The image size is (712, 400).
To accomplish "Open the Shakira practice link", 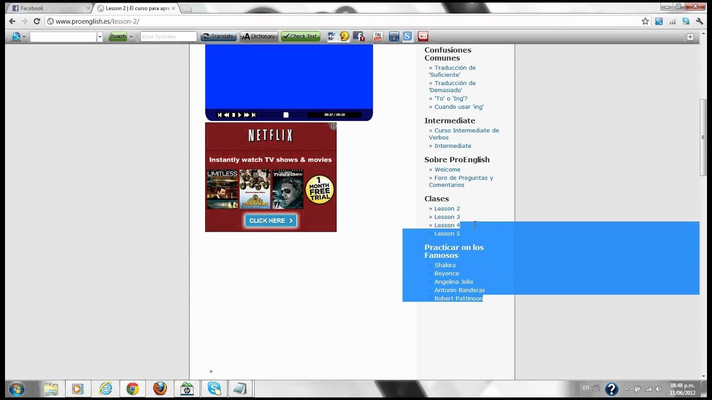I will (x=444, y=265).
